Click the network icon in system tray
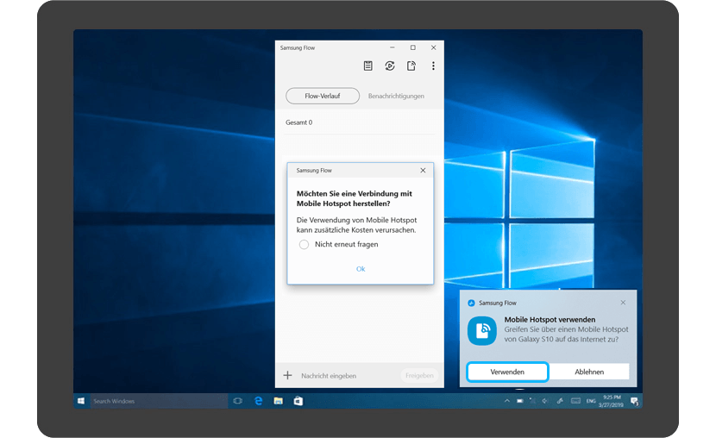716x438 pixels. (532, 401)
